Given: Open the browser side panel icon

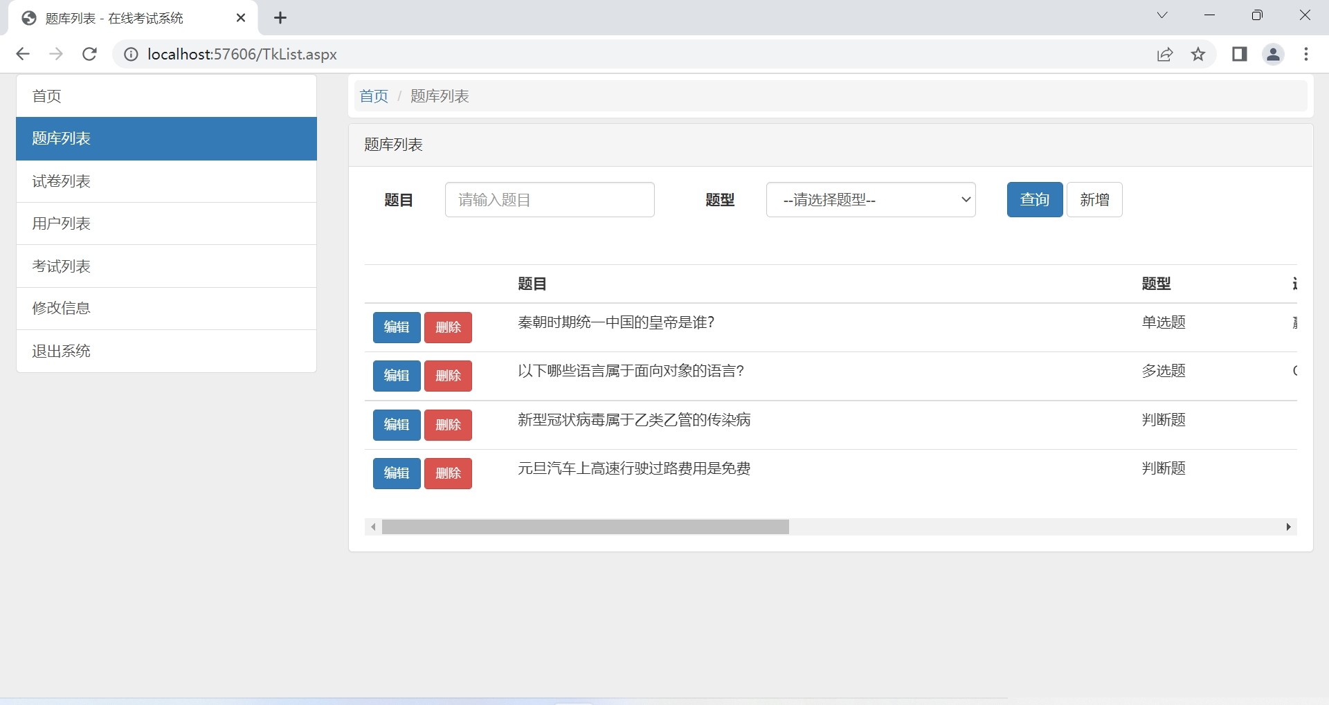Looking at the screenshot, I should [1239, 54].
